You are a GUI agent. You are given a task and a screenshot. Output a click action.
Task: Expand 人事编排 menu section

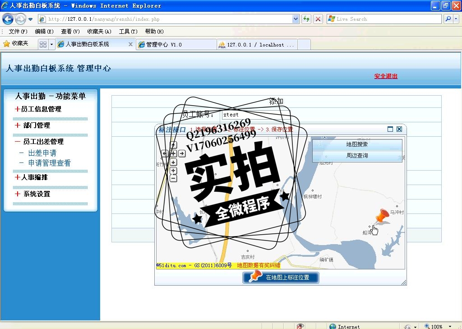tap(32, 177)
